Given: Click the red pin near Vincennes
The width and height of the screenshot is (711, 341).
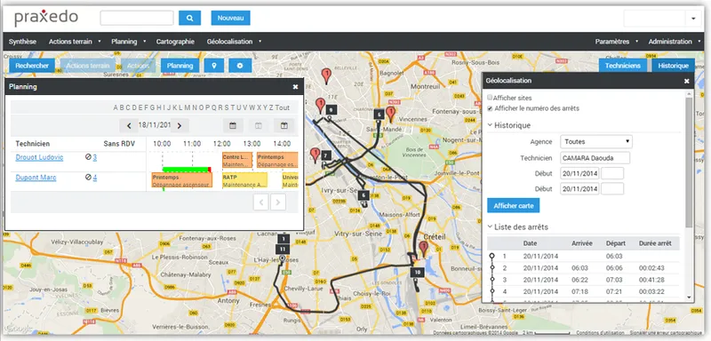Looking at the screenshot, I should [390, 114].
